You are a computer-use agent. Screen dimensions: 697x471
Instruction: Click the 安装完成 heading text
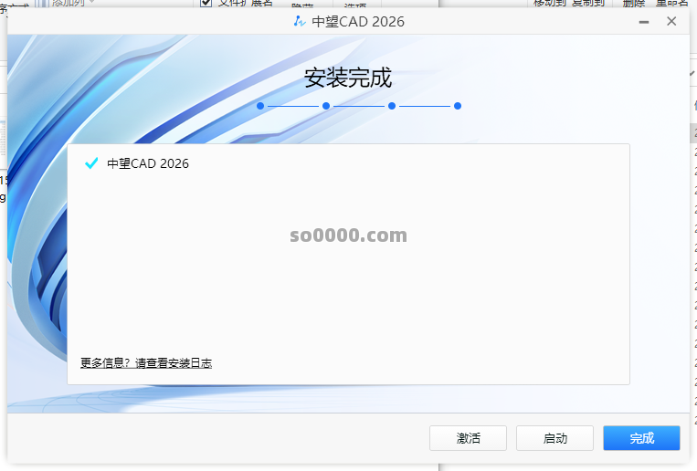[x=348, y=78]
